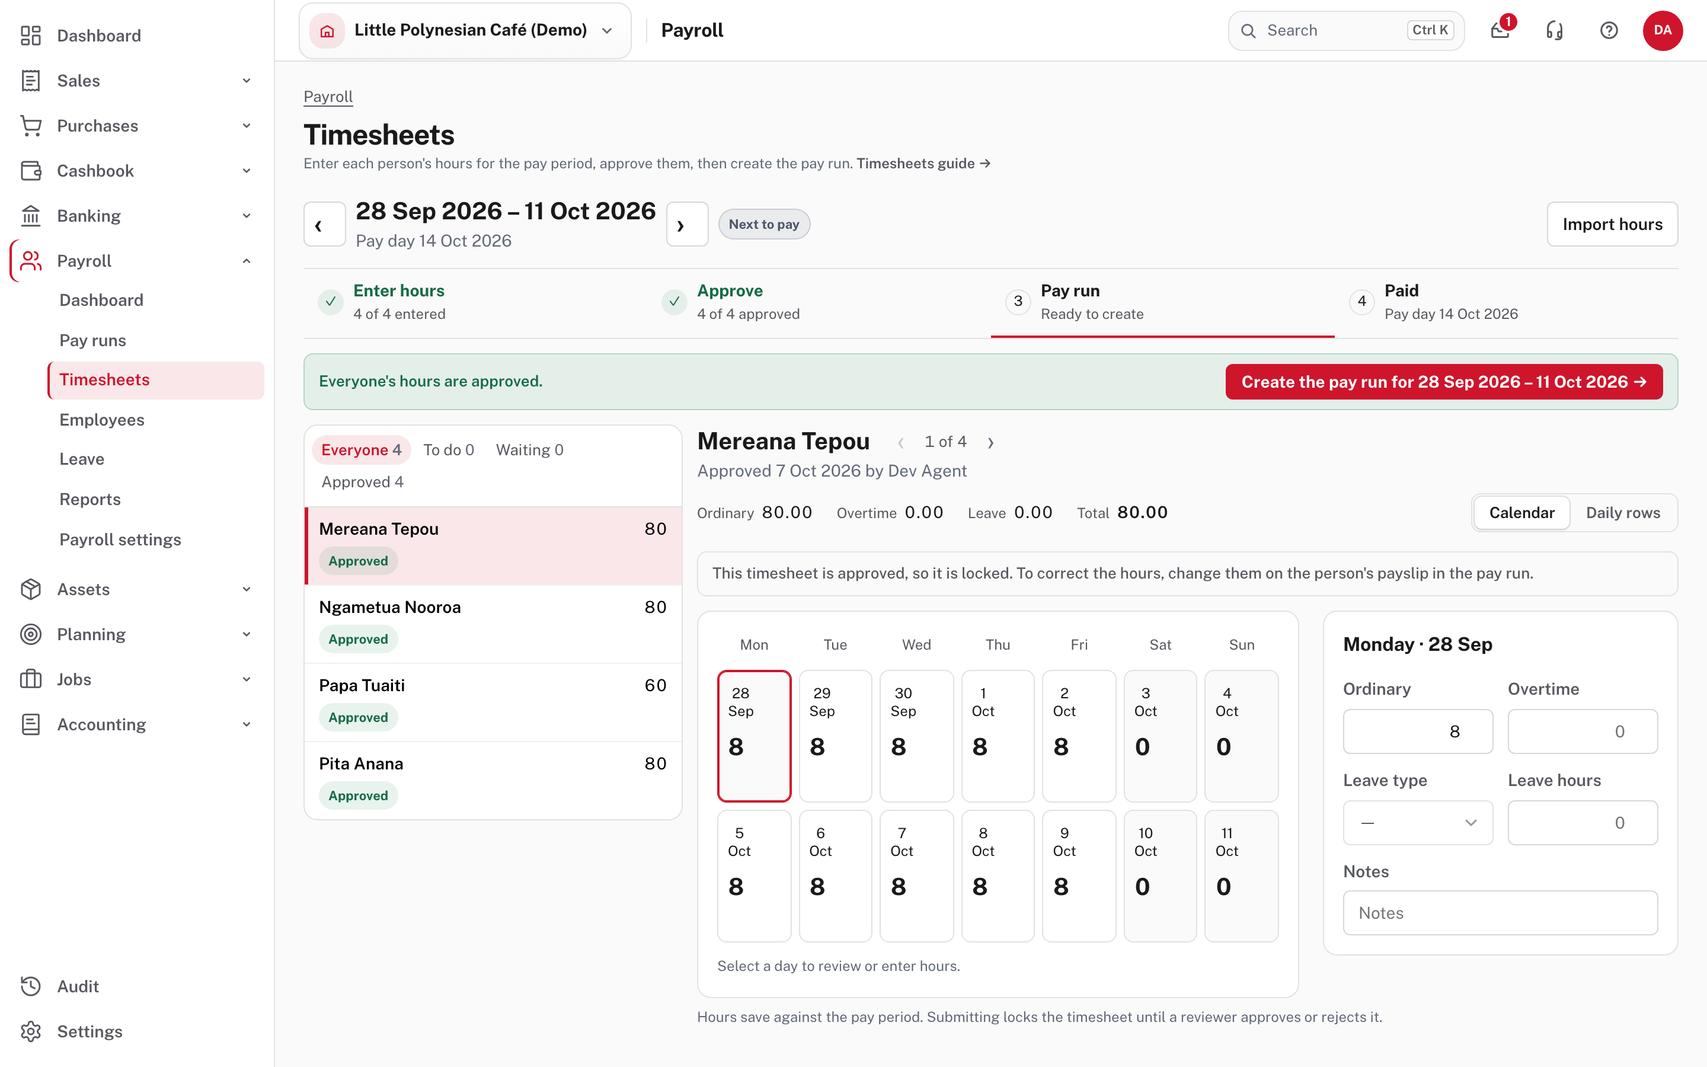This screenshot has width=1707, height=1067.
Task: Open the notifications inbox icon
Action: pyautogui.click(x=1500, y=30)
